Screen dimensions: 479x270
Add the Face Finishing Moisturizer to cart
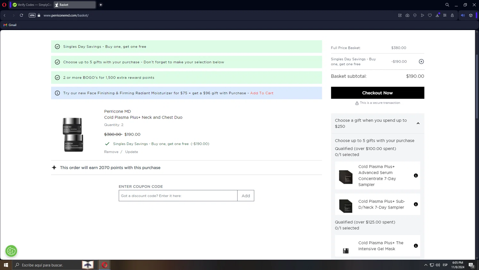(262, 93)
